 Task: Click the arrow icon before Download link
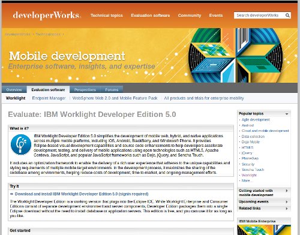(x=11, y=194)
